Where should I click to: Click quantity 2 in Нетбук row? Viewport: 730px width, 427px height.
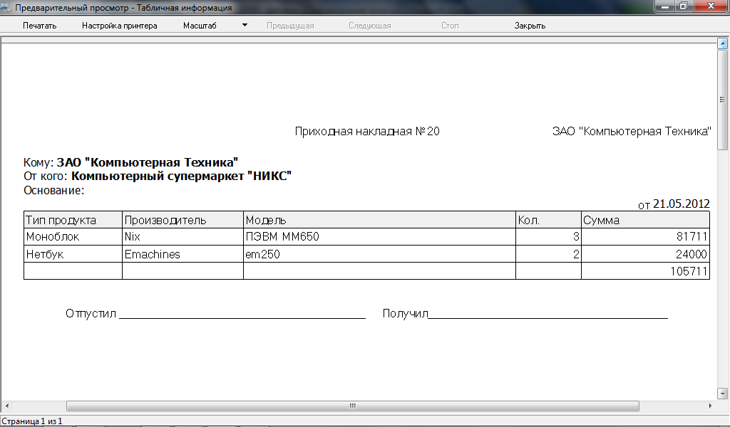[x=548, y=254]
